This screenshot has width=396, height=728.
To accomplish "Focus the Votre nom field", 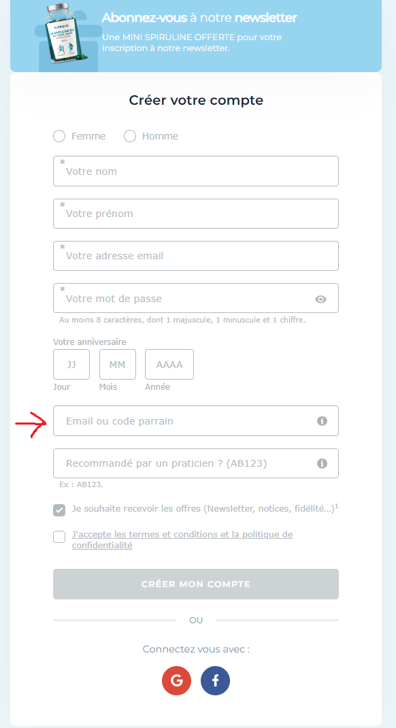I will click(196, 171).
